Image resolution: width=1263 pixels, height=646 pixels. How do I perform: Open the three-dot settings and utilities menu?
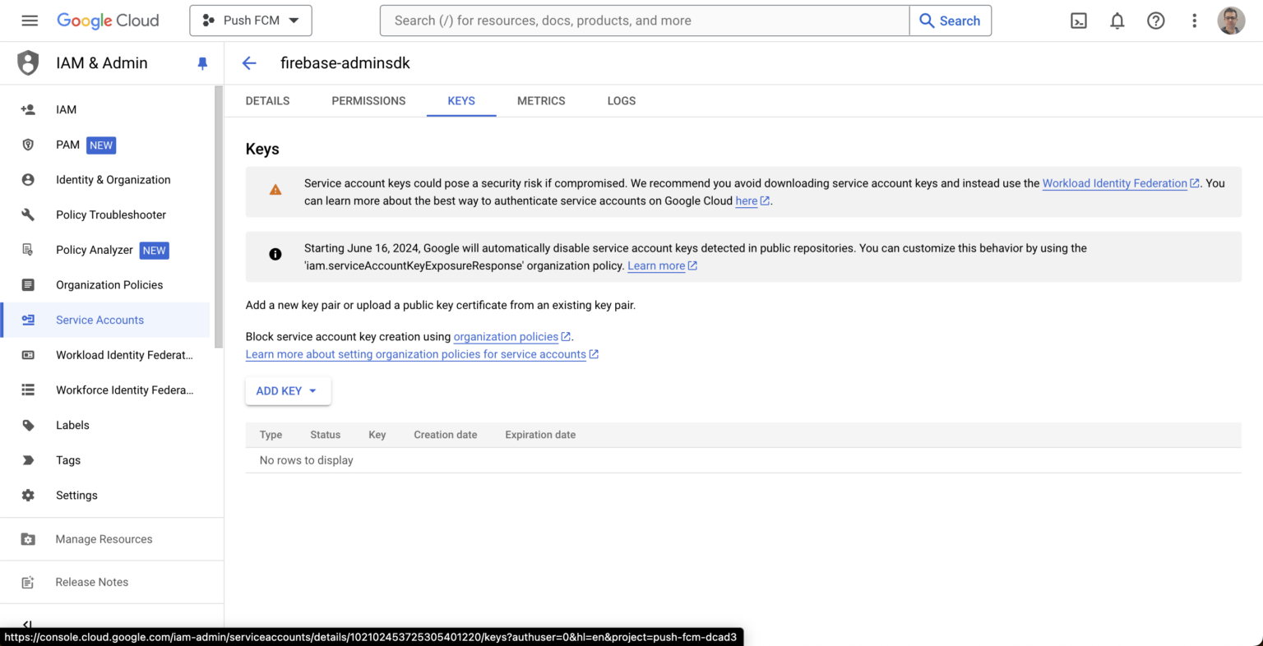(x=1194, y=21)
